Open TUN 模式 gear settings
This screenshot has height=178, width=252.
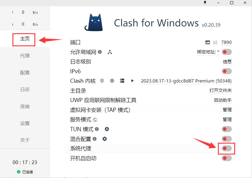[x=107, y=129]
